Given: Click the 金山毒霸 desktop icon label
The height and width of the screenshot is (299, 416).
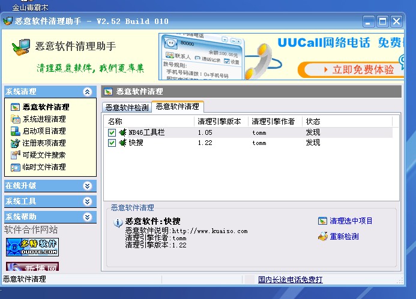Looking at the screenshot, I should [30, 7].
